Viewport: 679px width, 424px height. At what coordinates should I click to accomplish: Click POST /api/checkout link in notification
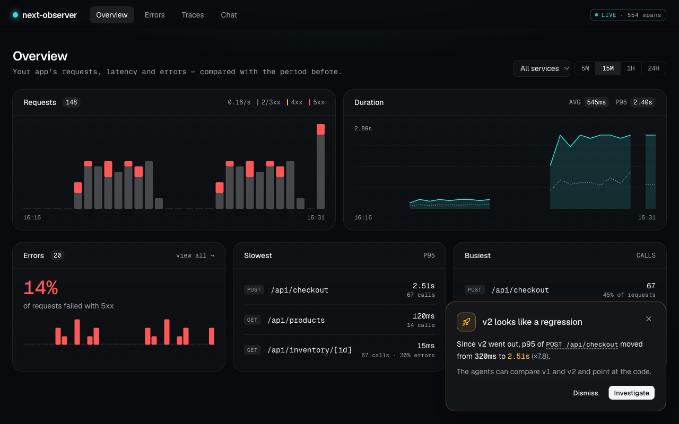[582, 344]
